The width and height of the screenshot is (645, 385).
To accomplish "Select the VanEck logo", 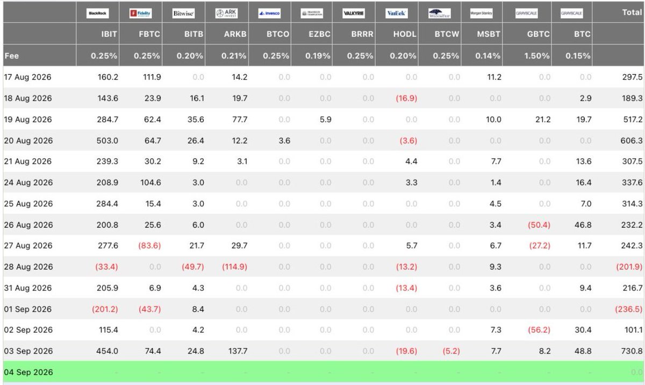I will (x=397, y=14).
